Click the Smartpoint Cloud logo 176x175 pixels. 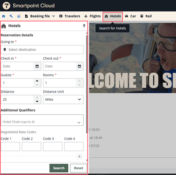tap(6, 6)
